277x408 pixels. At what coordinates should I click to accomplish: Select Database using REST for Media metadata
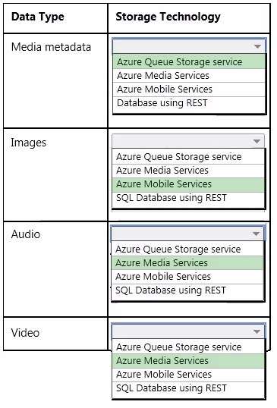pyautogui.click(x=189, y=103)
